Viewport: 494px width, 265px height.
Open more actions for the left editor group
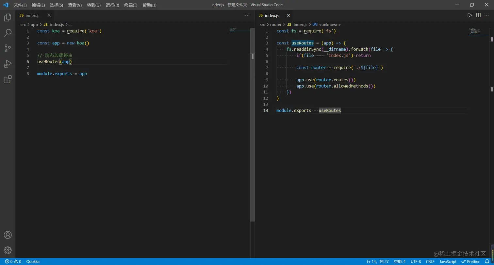(x=247, y=15)
